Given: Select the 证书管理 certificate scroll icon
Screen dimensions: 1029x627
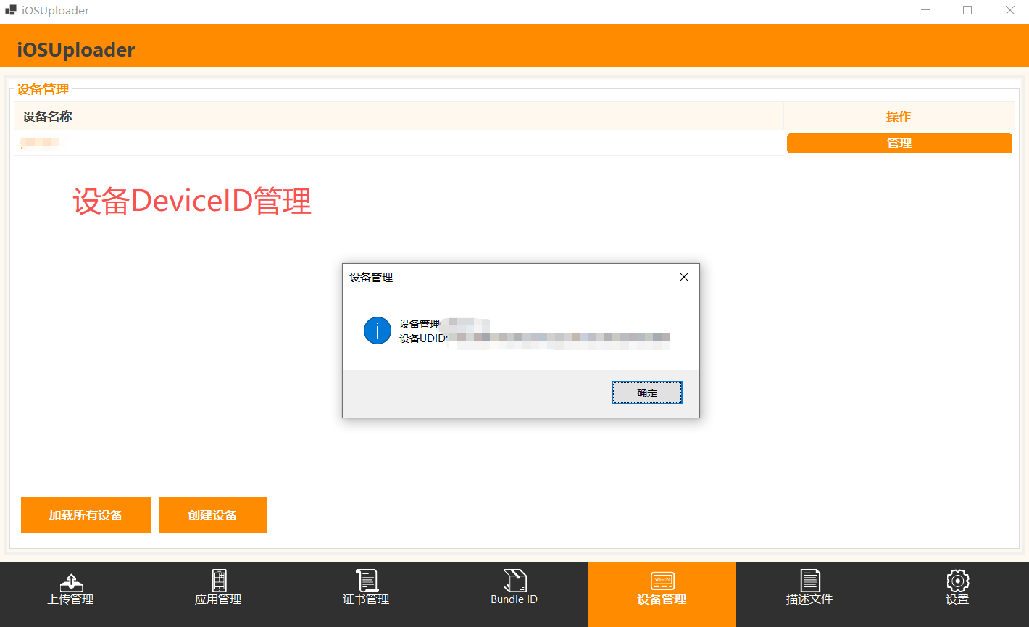Looking at the screenshot, I should point(367,581).
